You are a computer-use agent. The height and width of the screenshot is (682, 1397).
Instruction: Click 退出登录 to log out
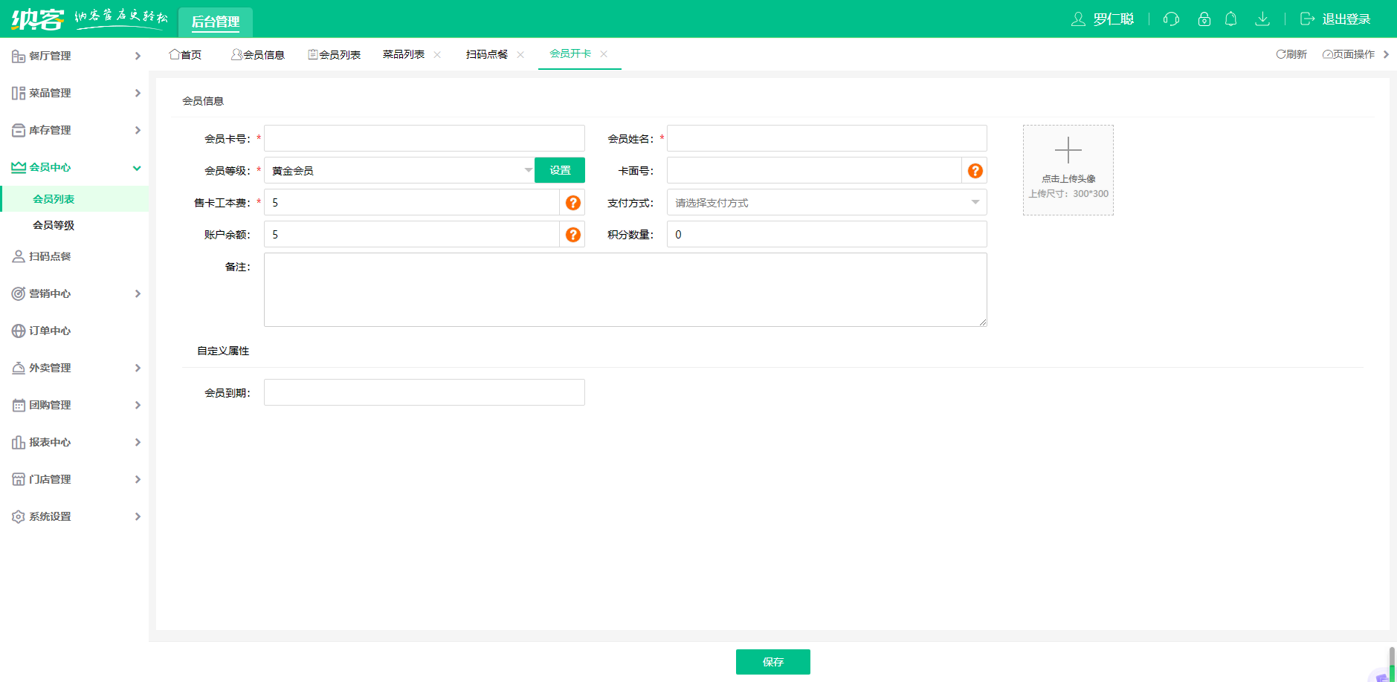coord(1345,19)
